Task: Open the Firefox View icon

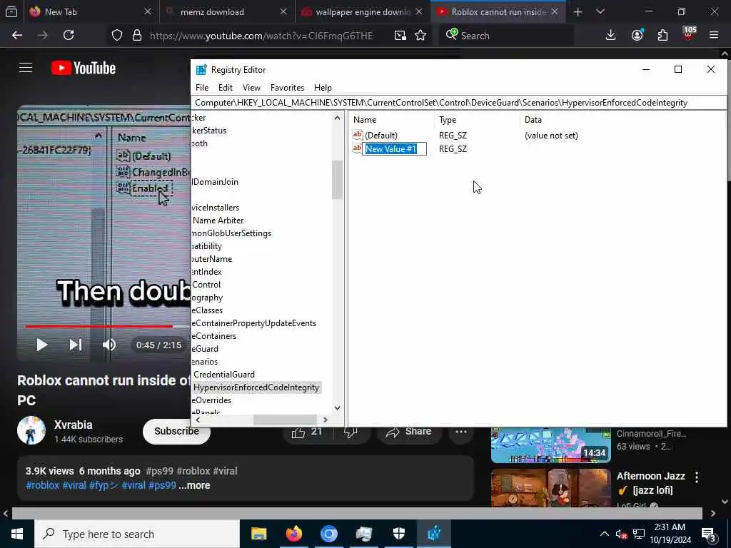Action: (11, 12)
